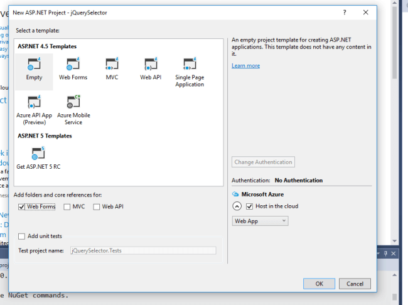Click the background window vertical scrollbar
The image size is (408, 305).
pyautogui.click(x=394, y=43)
